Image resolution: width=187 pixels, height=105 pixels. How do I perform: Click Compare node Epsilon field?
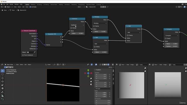click(x=172, y=46)
